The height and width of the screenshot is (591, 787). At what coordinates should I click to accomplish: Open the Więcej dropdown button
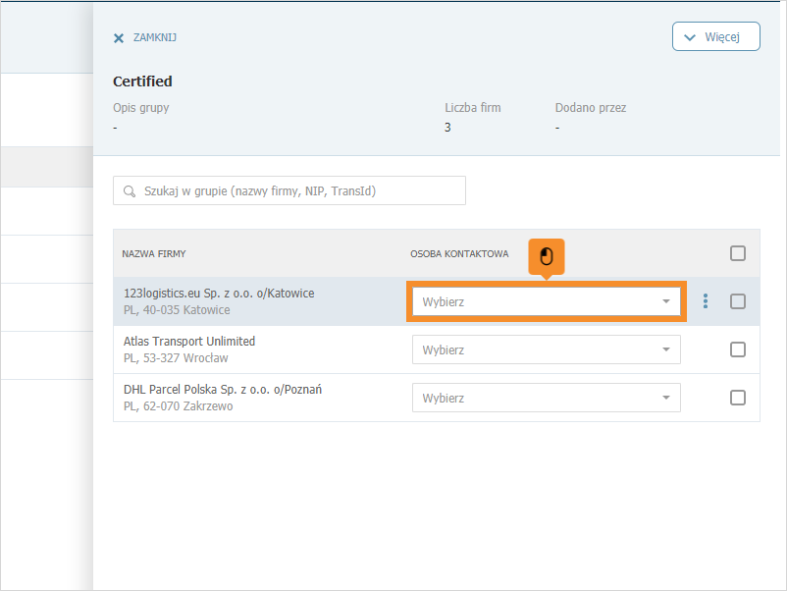tap(715, 36)
